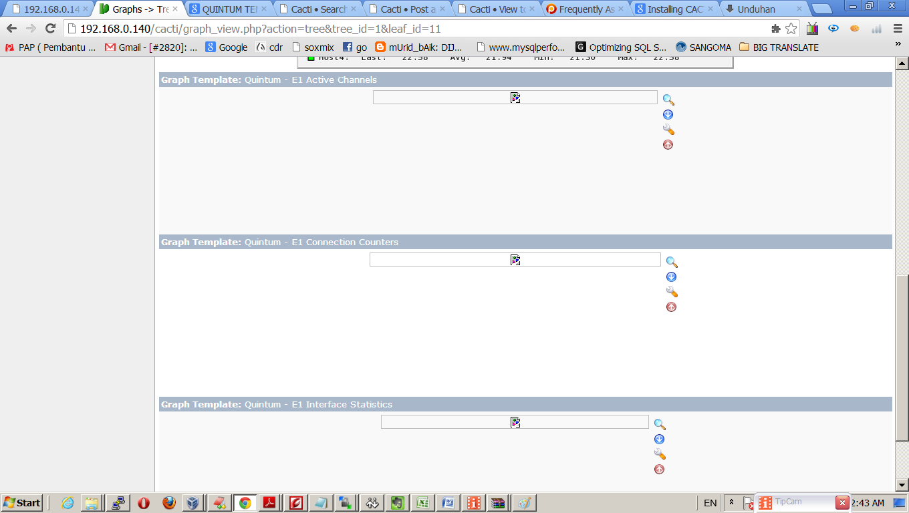909x513 pixels.
Task: Zoom the E1 Interface Statistics graph
Action: (660, 424)
